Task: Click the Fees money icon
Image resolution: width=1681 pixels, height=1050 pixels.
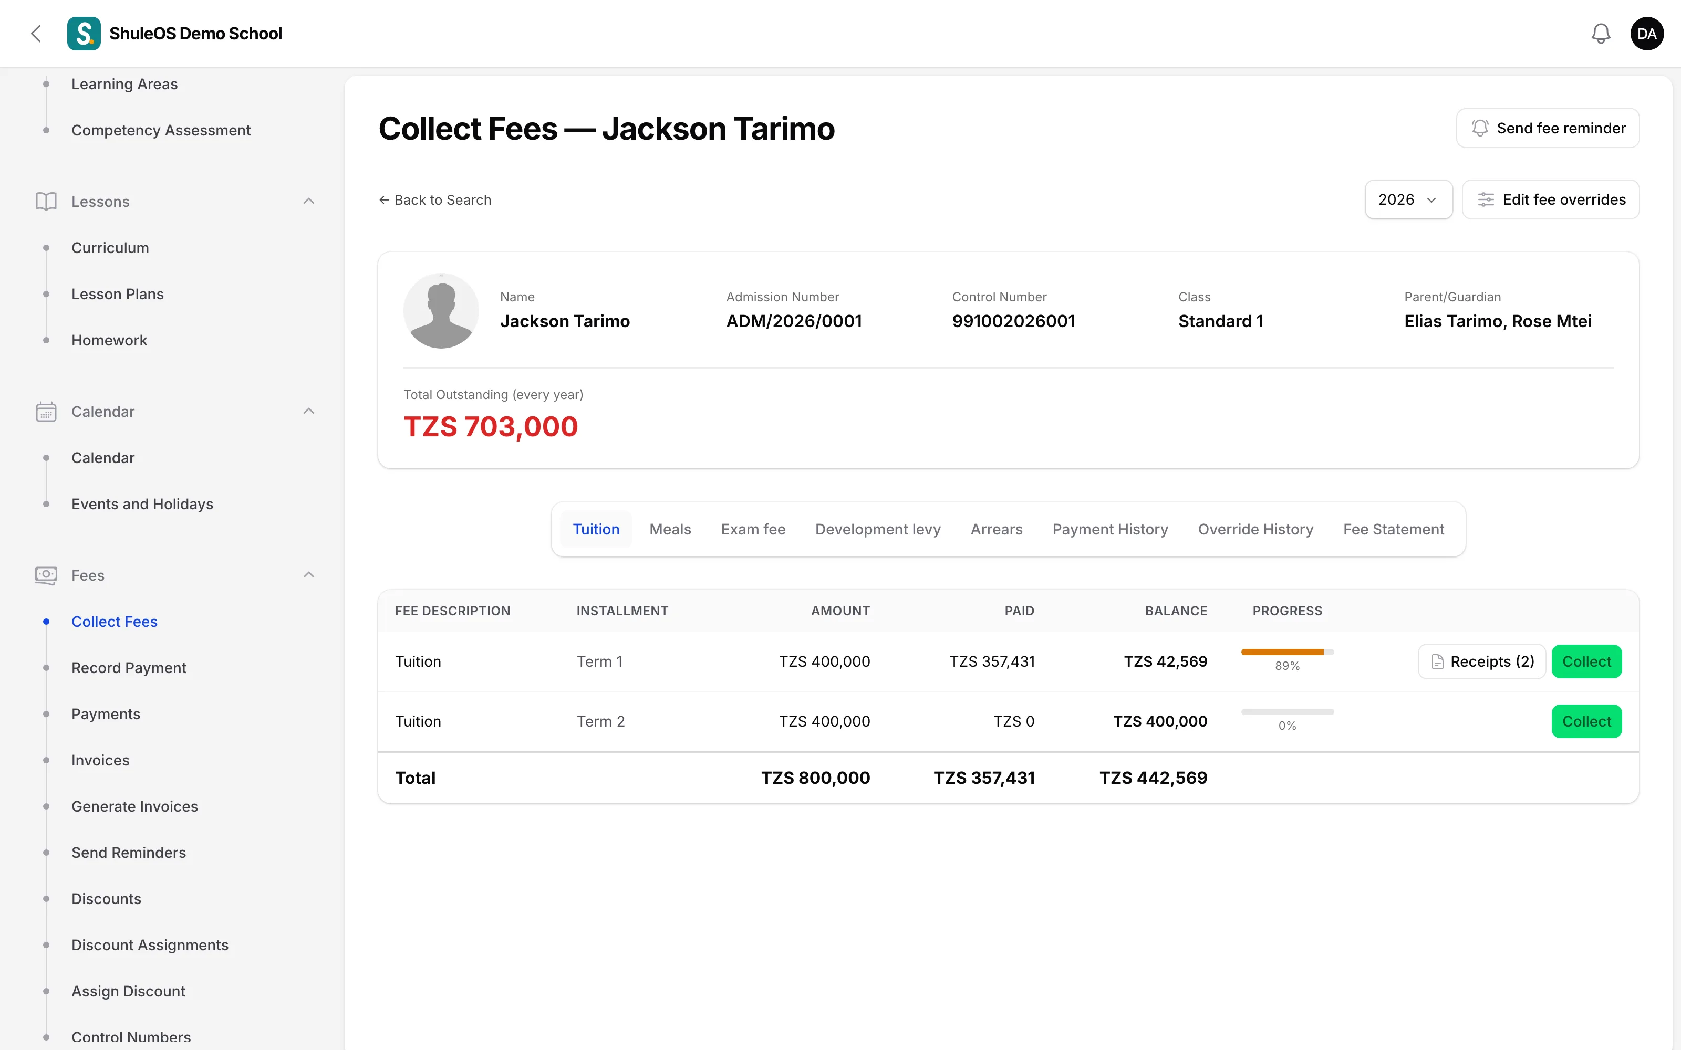Action: (x=46, y=576)
